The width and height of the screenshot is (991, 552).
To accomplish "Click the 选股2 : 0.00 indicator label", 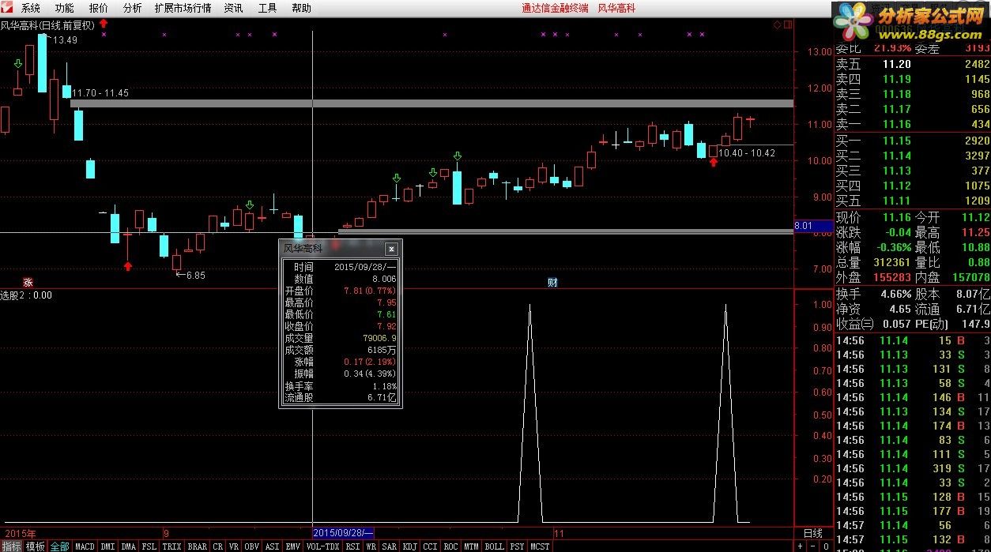I will (26, 295).
